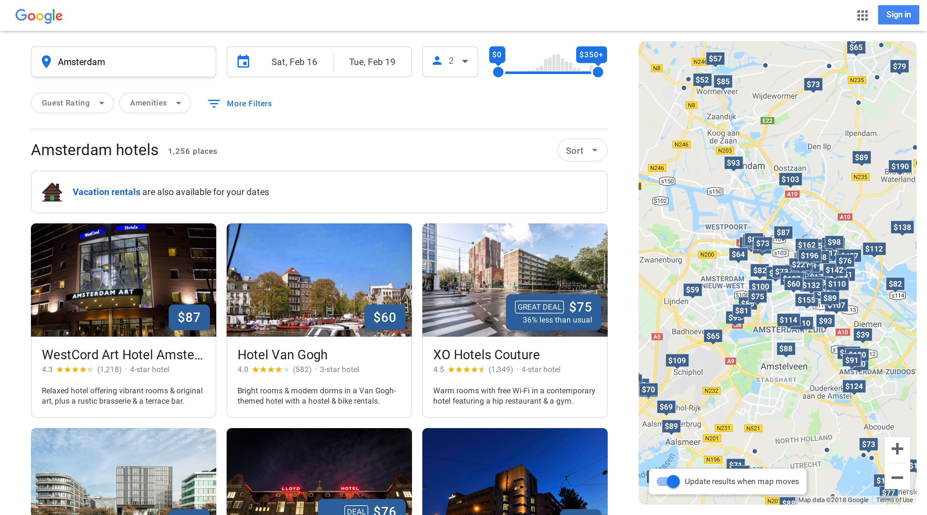Select the $190 map price marker
The image size is (927, 515).
(x=900, y=167)
